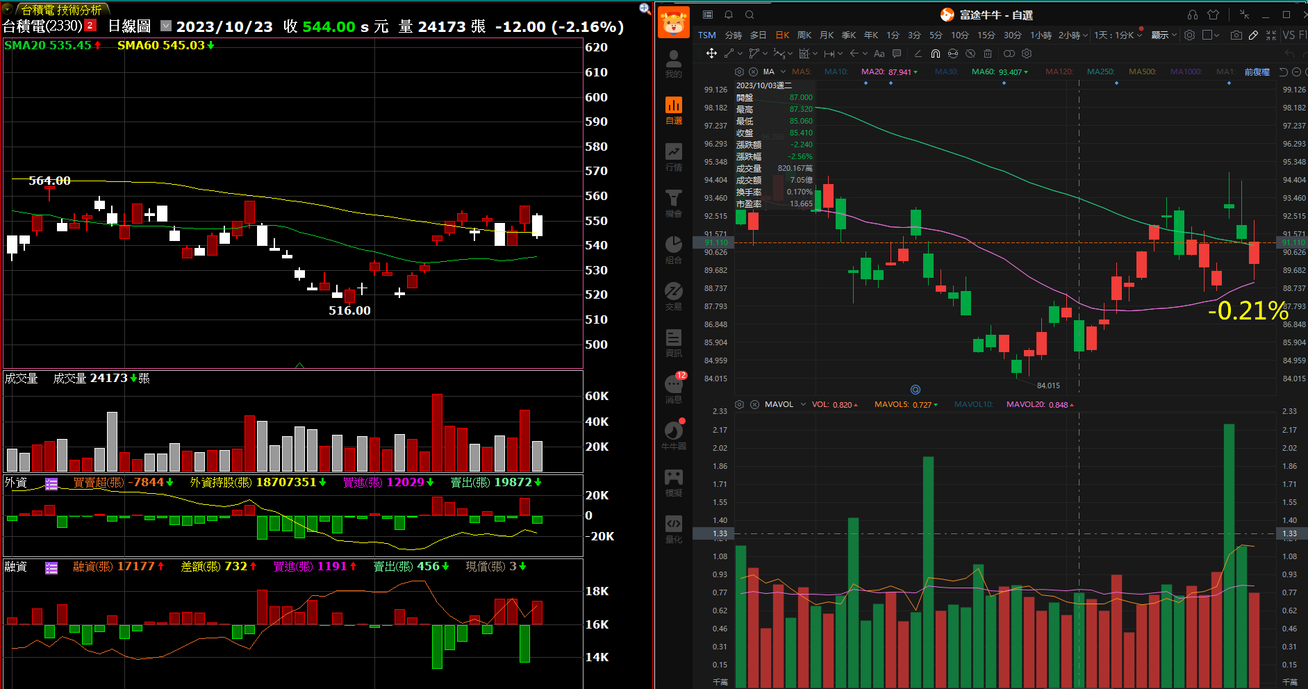1308x689 pixels.
Task: Switch to 月K chart tab
Action: pyautogui.click(x=827, y=35)
